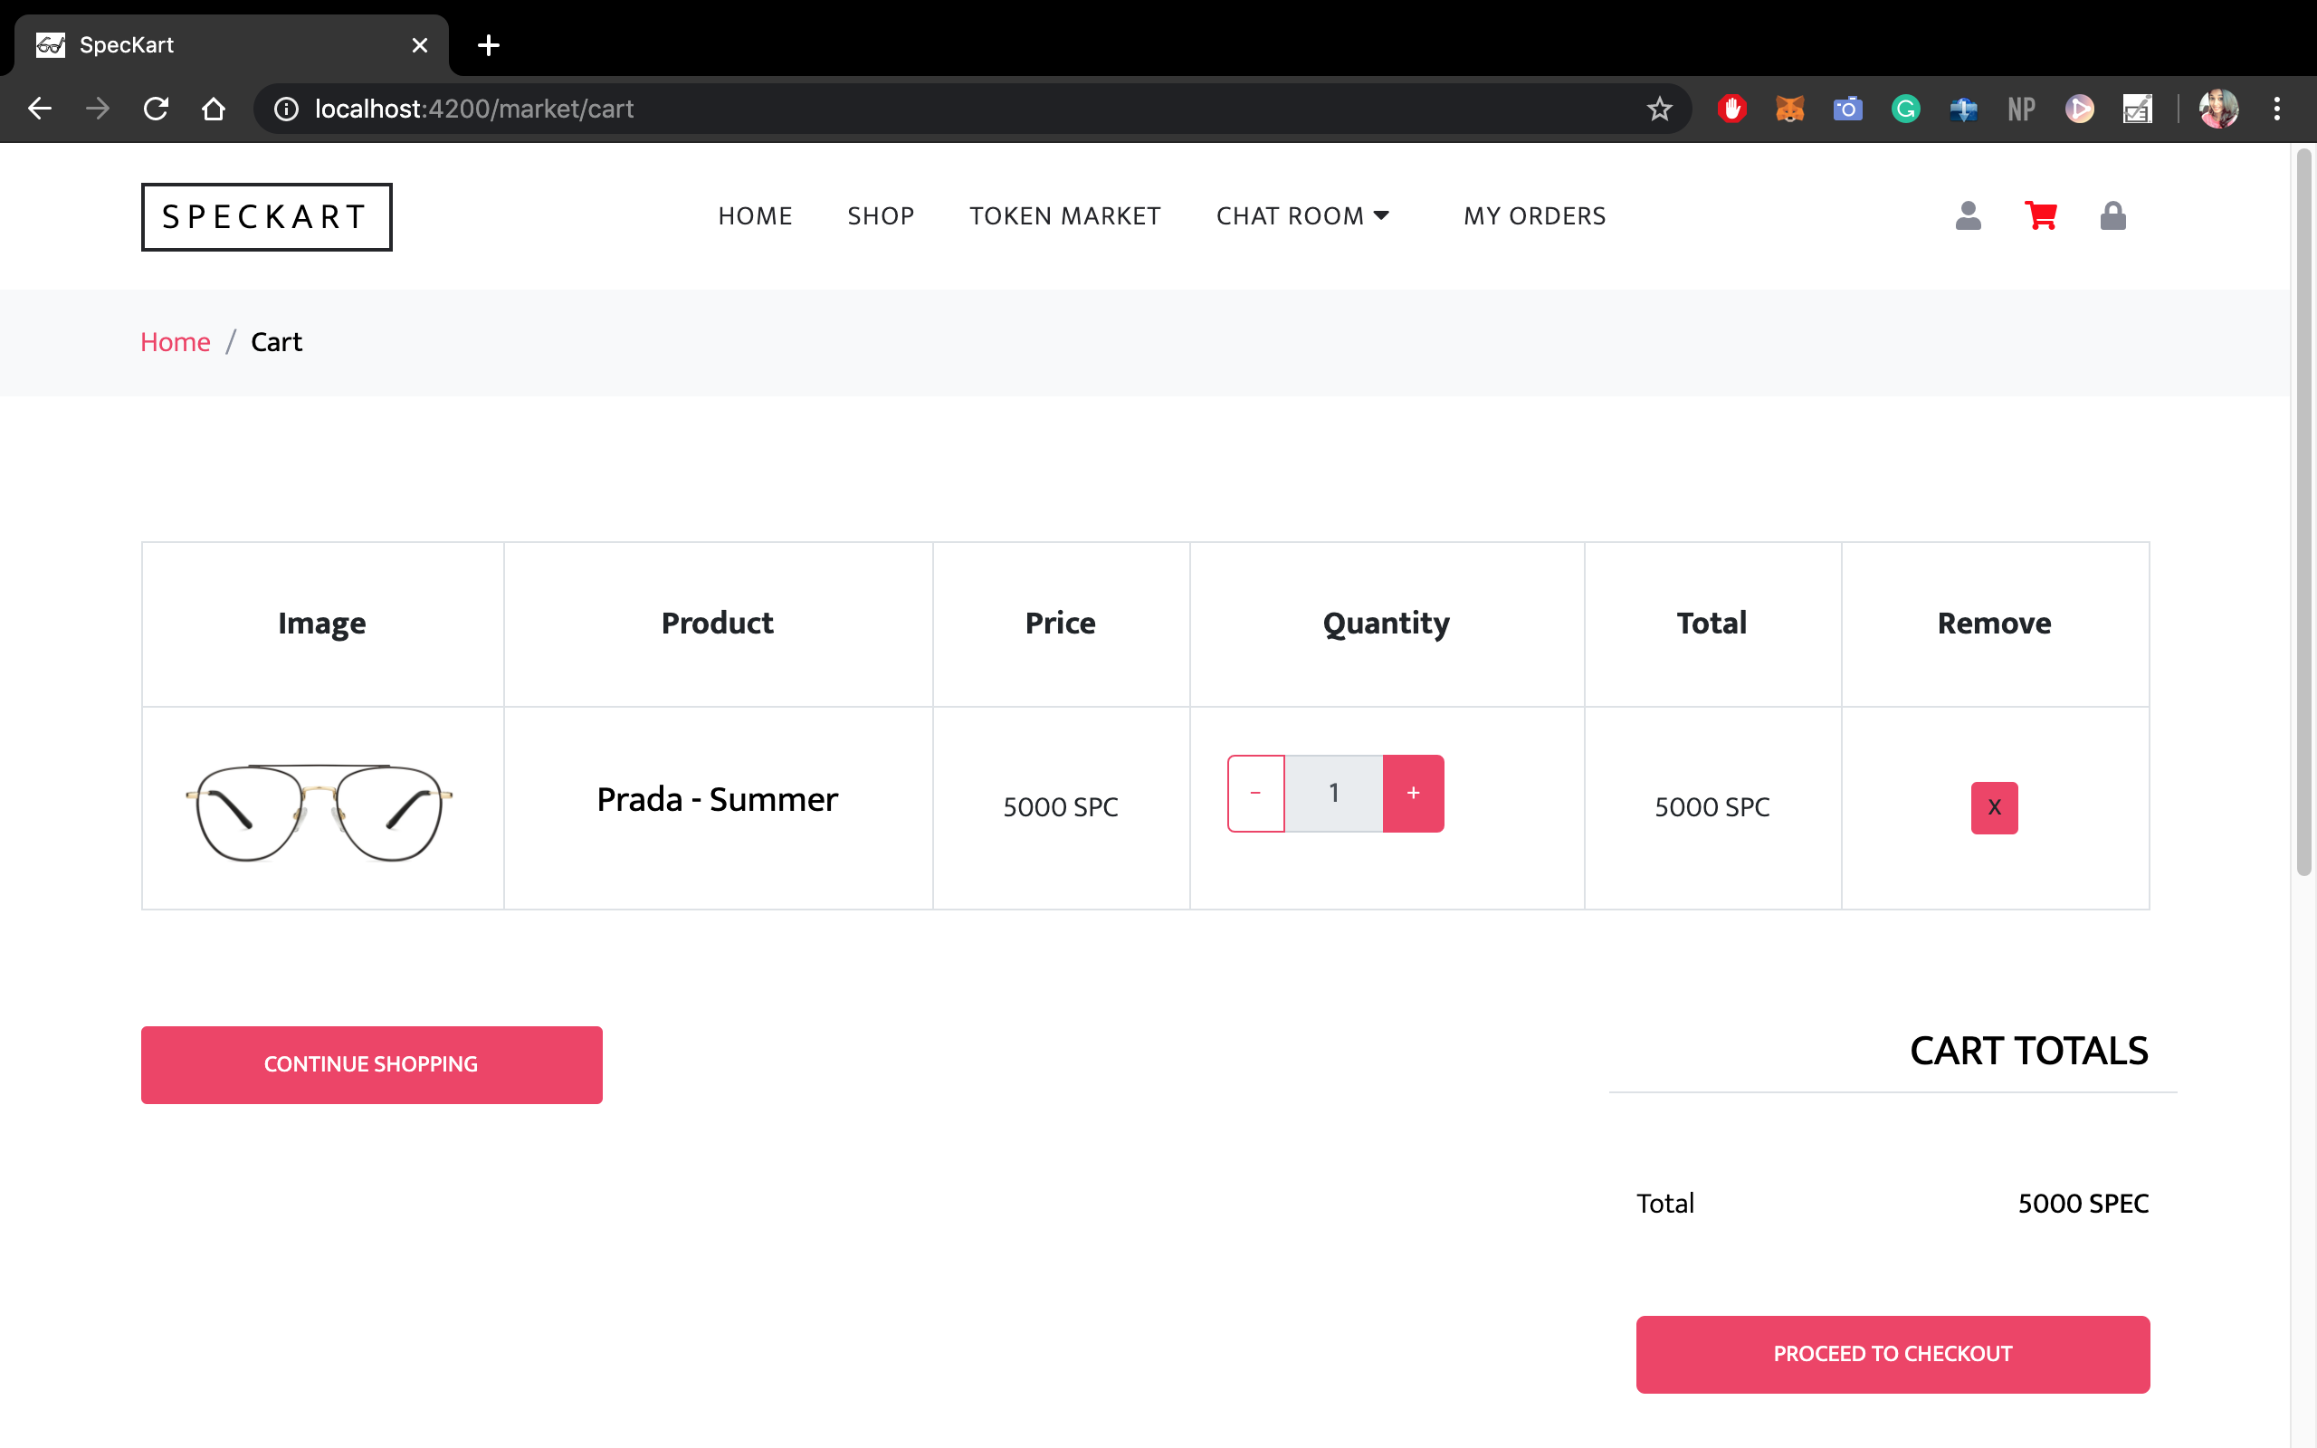Click the red shopping cart icon

(2040, 215)
